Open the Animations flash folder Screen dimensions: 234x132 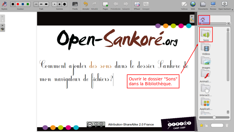pos(206,76)
